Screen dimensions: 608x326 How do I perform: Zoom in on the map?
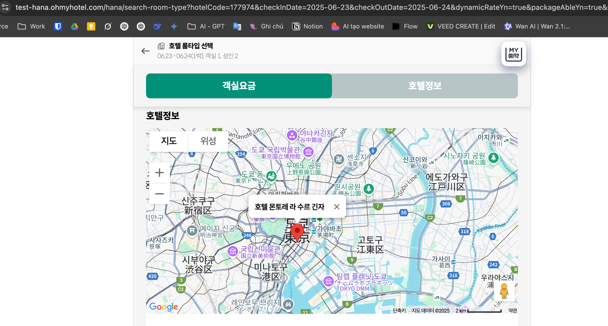tap(160, 173)
